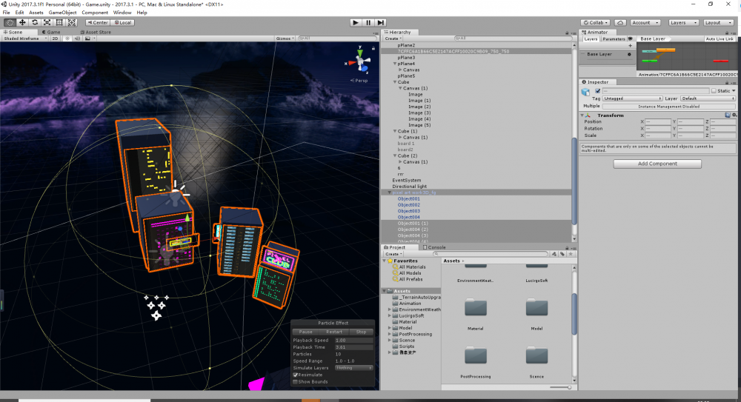Open Simulate Layers Nothing dropdown
Viewport: 741px width, 402px height.
(354, 367)
